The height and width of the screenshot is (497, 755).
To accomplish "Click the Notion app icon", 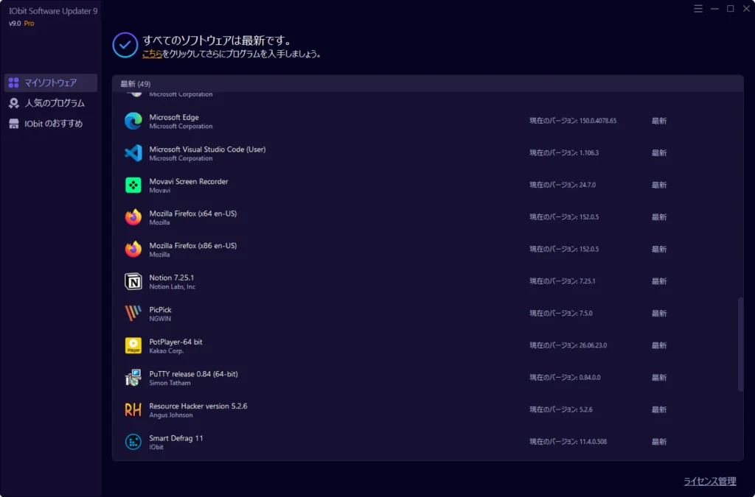I will coord(133,281).
